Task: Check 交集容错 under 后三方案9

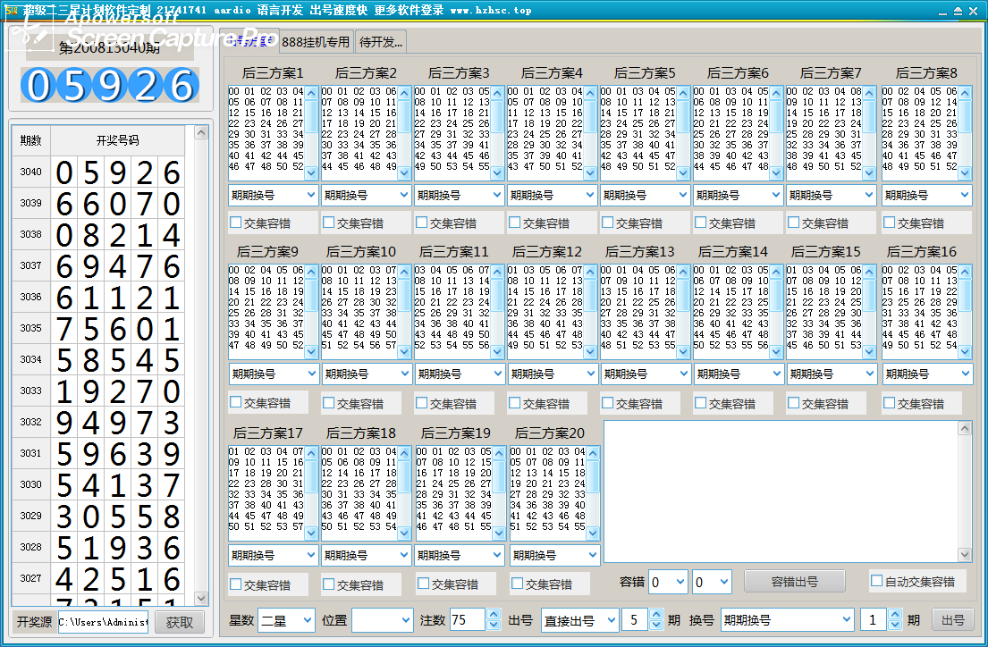Action: coord(236,402)
